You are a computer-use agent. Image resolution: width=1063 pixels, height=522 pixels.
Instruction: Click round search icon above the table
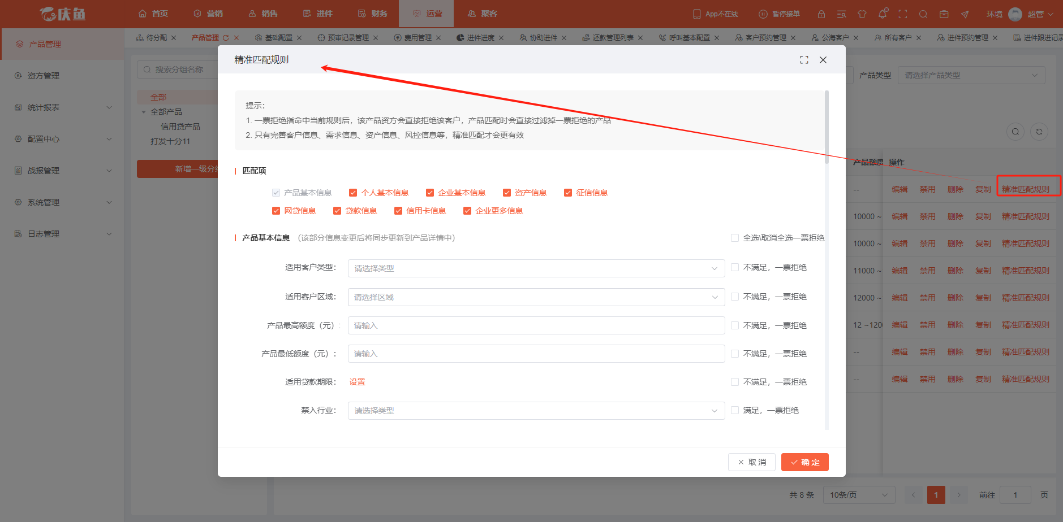[1015, 132]
